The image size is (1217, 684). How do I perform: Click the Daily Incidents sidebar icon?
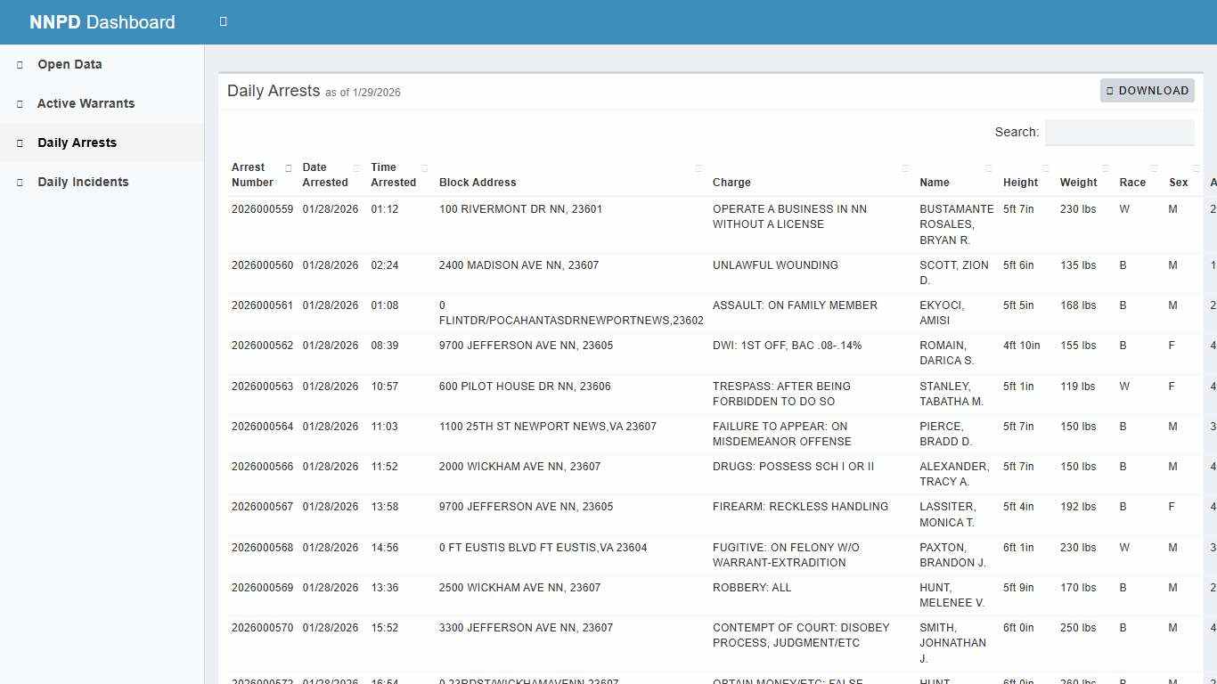tap(20, 182)
